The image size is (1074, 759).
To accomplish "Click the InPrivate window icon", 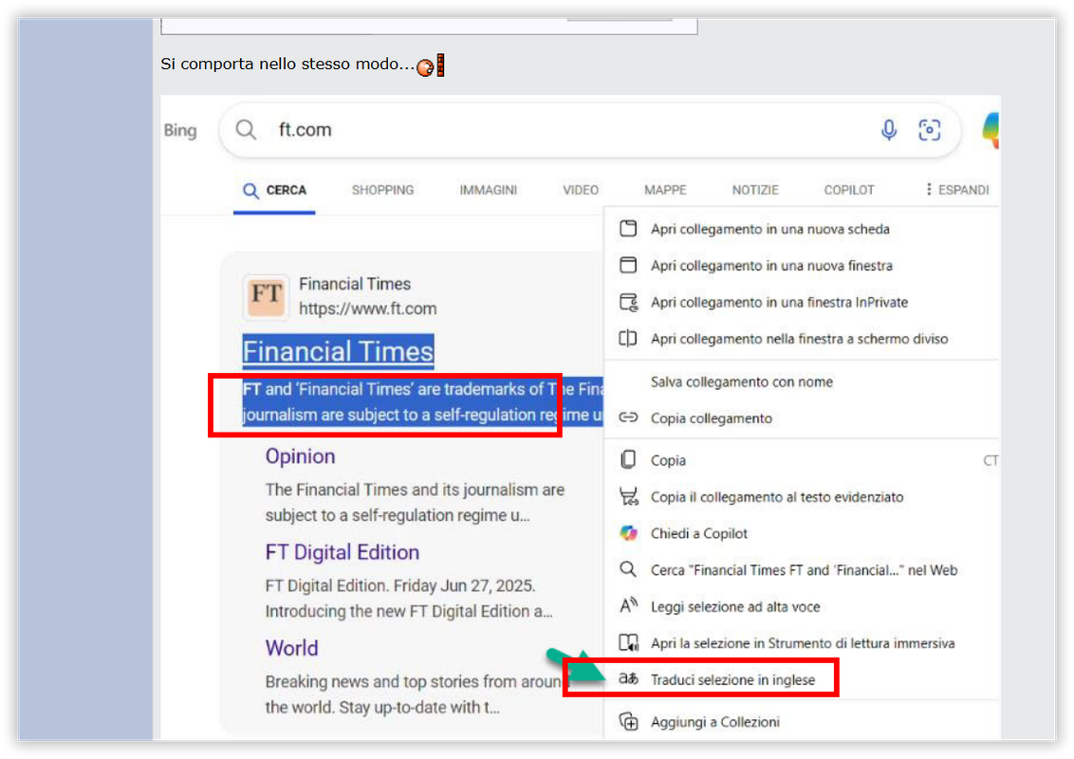I will (x=629, y=302).
